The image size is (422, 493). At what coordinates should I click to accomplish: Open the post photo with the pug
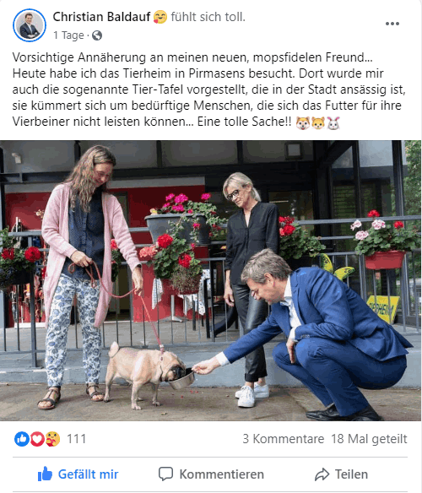click(x=211, y=280)
